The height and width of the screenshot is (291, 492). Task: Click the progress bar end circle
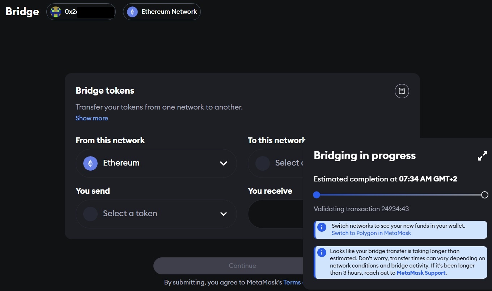click(485, 195)
